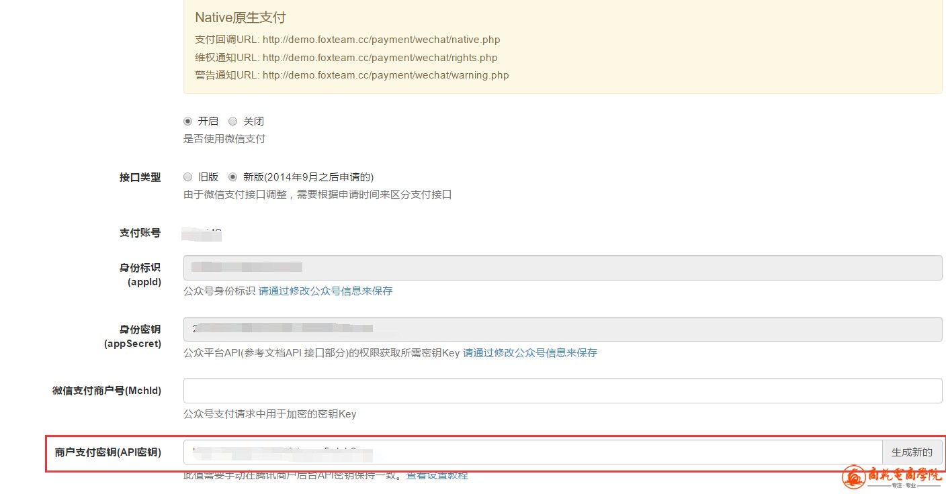
Task: Click the 接口类型 label
Action: point(140,177)
